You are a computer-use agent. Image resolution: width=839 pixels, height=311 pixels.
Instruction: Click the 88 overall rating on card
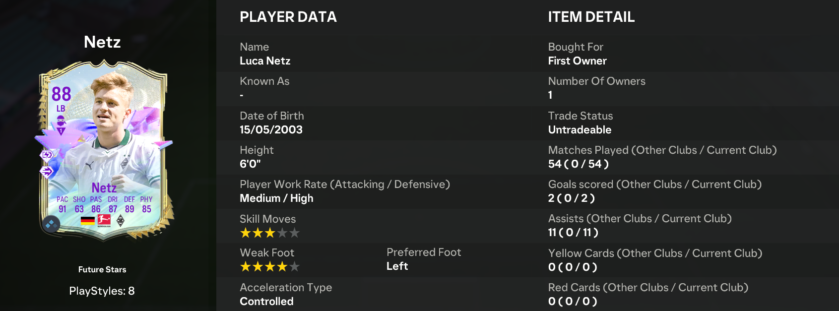(x=62, y=94)
